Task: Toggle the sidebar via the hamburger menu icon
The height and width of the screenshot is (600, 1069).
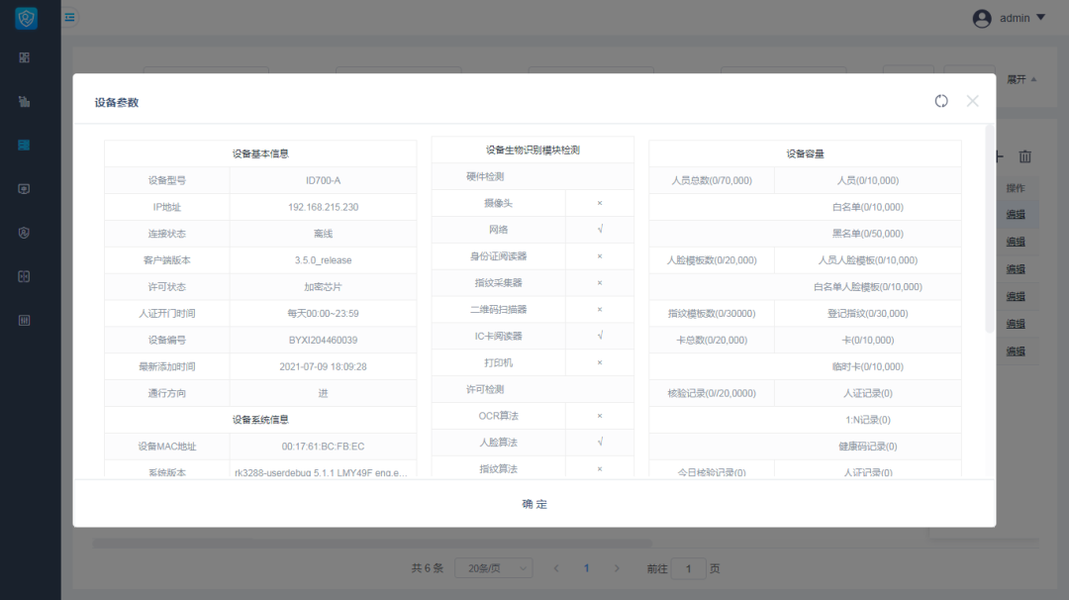Action: pyautogui.click(x=68, y=17)
